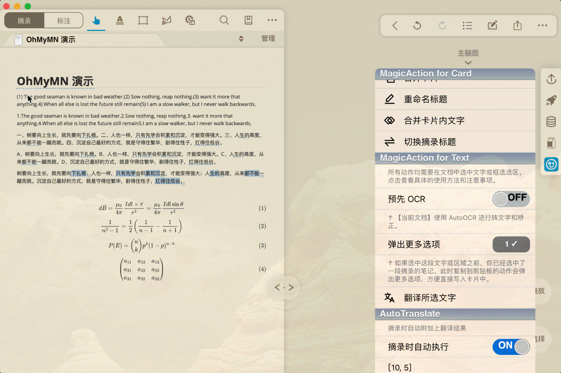Toggle the OhMyMN smiley face panel icon

tap(551, 164)
